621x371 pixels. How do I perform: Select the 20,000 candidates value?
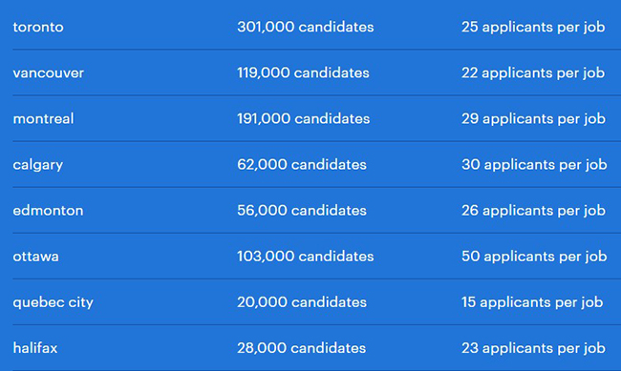pyautogui.click(x=302, y=302)
